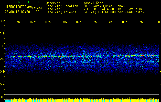
Task: Click the 0.9 kHz frequency axis label
Action: (2, 59)
